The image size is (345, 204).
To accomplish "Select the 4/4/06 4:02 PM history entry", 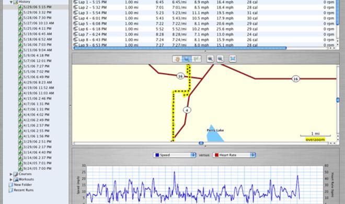I will point(36,115).
